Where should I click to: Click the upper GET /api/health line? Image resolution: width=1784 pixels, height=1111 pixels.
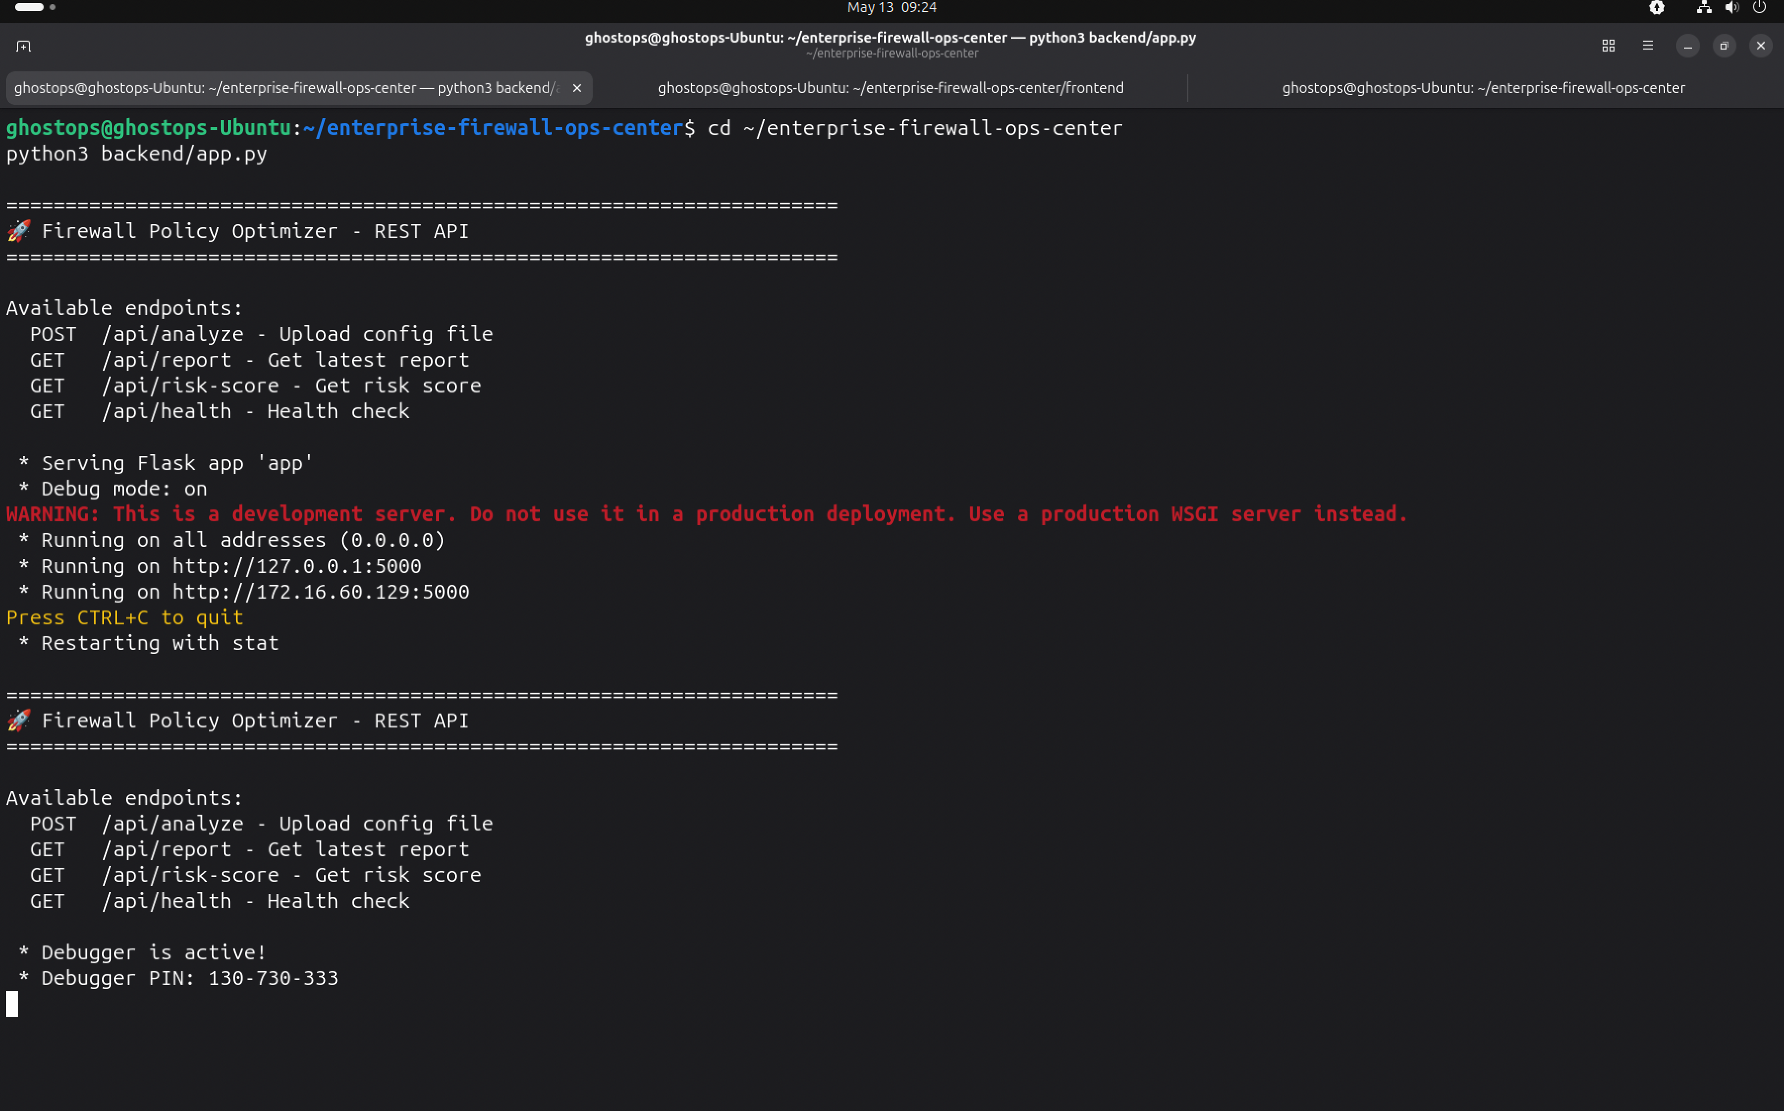coord(220,411)
